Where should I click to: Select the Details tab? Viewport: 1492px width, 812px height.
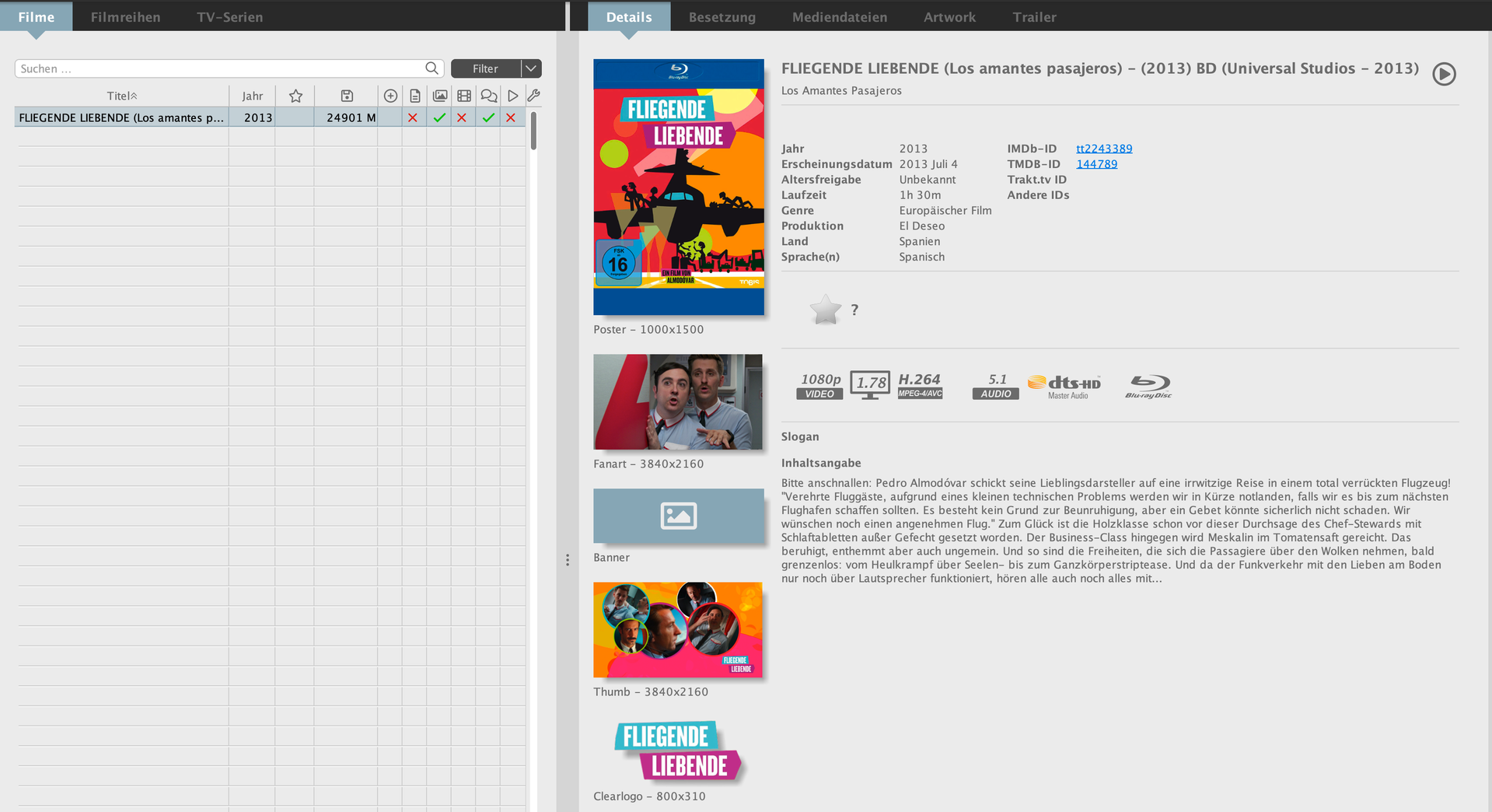pyautogui.click(x=629, y=16)
